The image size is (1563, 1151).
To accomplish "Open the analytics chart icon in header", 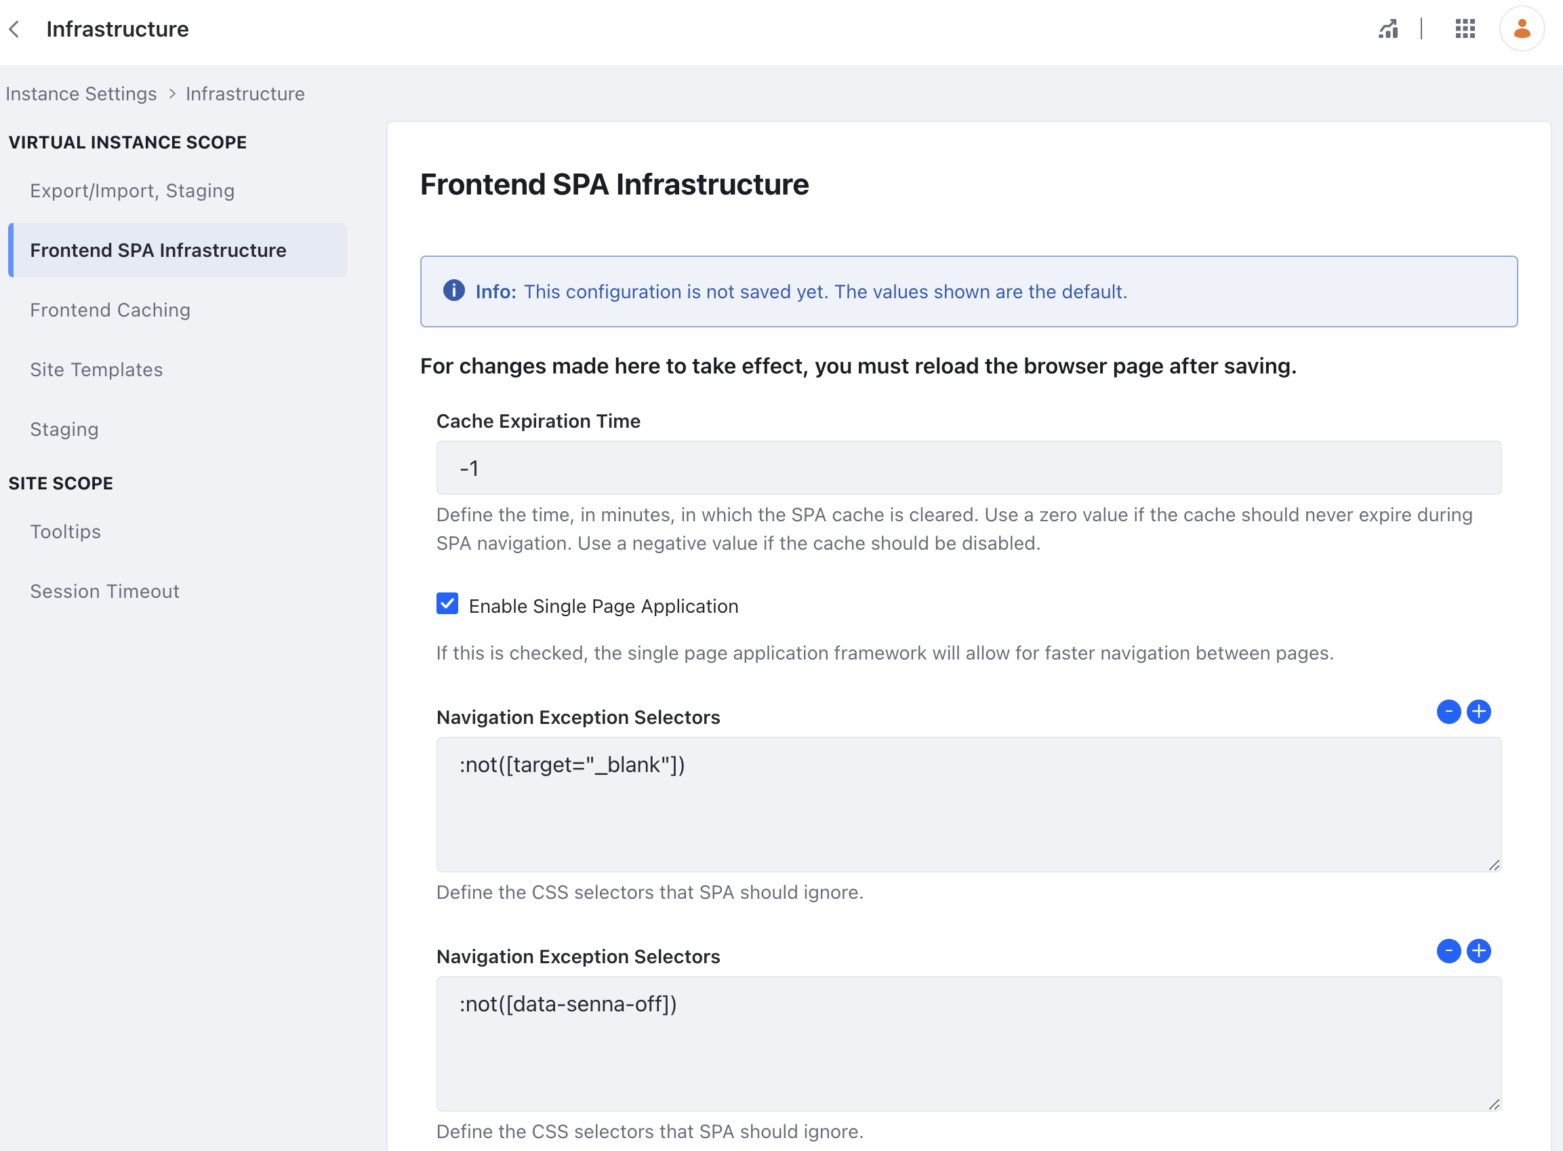I will tap(1387, 29).
